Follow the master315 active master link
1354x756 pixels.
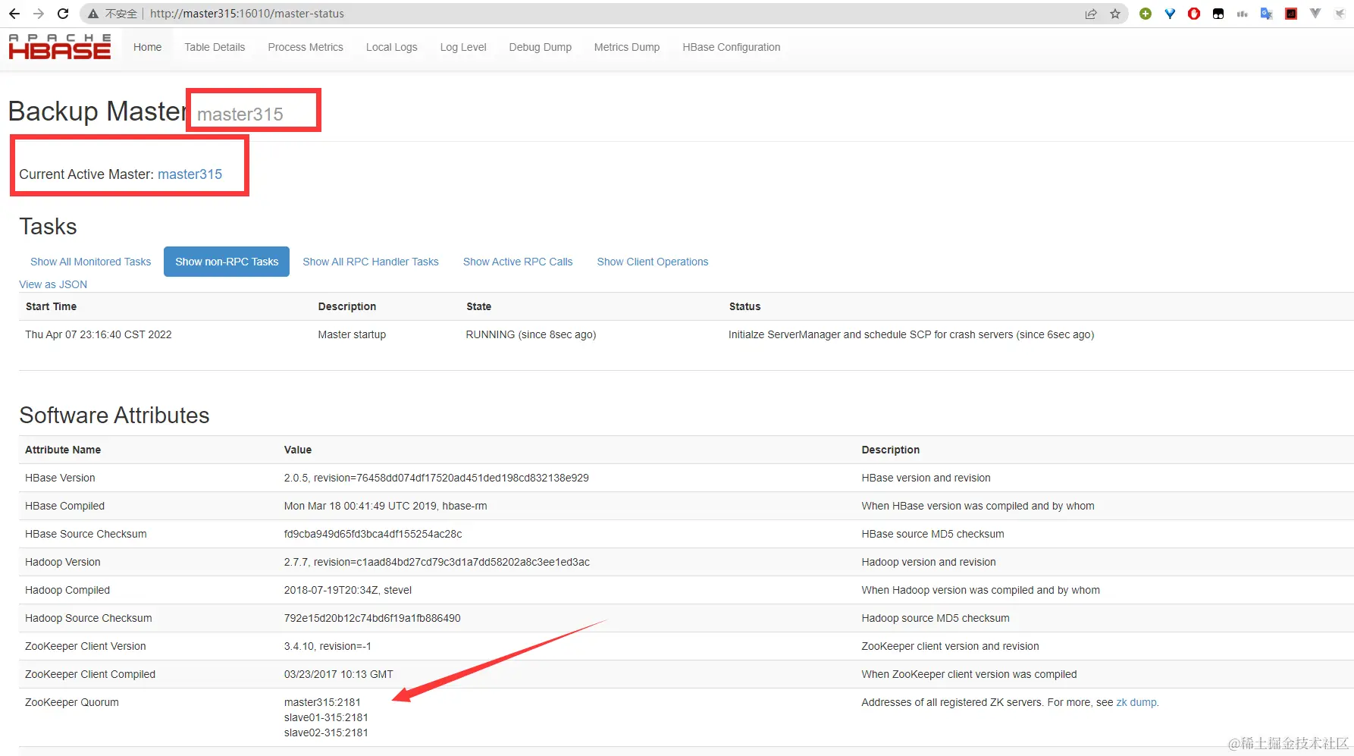(190, 174)
